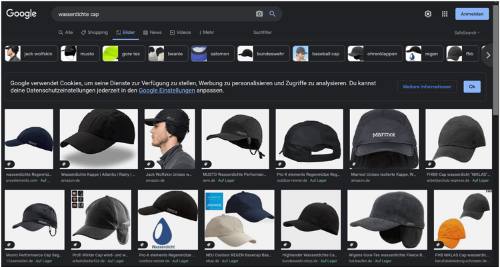Expand the SafeSearch dropdown
Screen dimensions: 500x267
[467, 33]
